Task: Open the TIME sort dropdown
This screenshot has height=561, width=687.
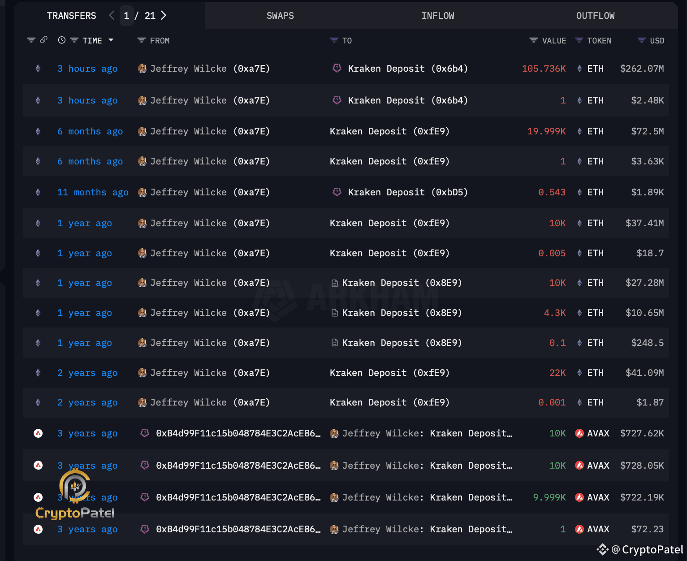Action: click(x=111, y=40)
